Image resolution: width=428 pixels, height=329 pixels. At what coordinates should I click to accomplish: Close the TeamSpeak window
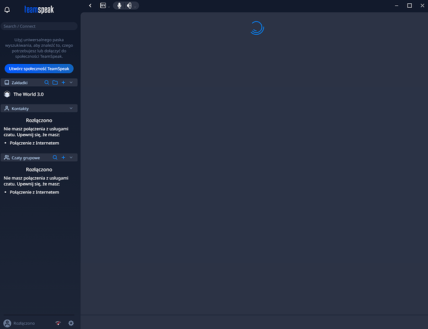pyautogui.click(x=422, y=5)
